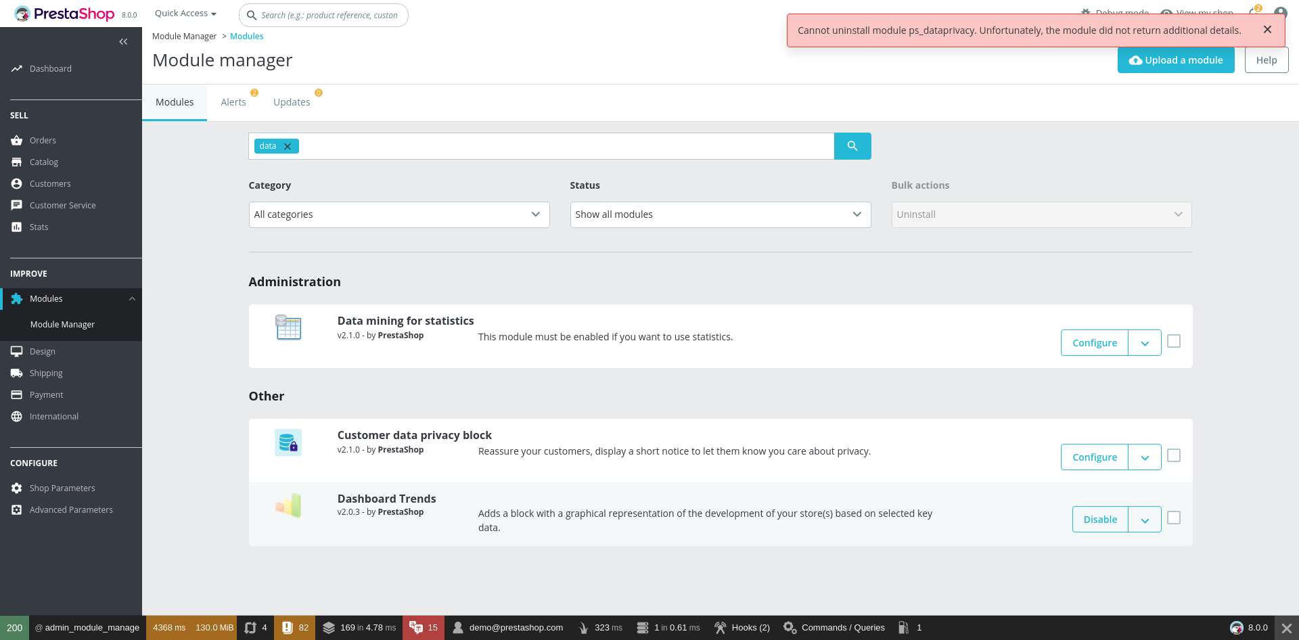Expand the Status dropdown Show all modules
1299x640 pixels.
point(720,214)
